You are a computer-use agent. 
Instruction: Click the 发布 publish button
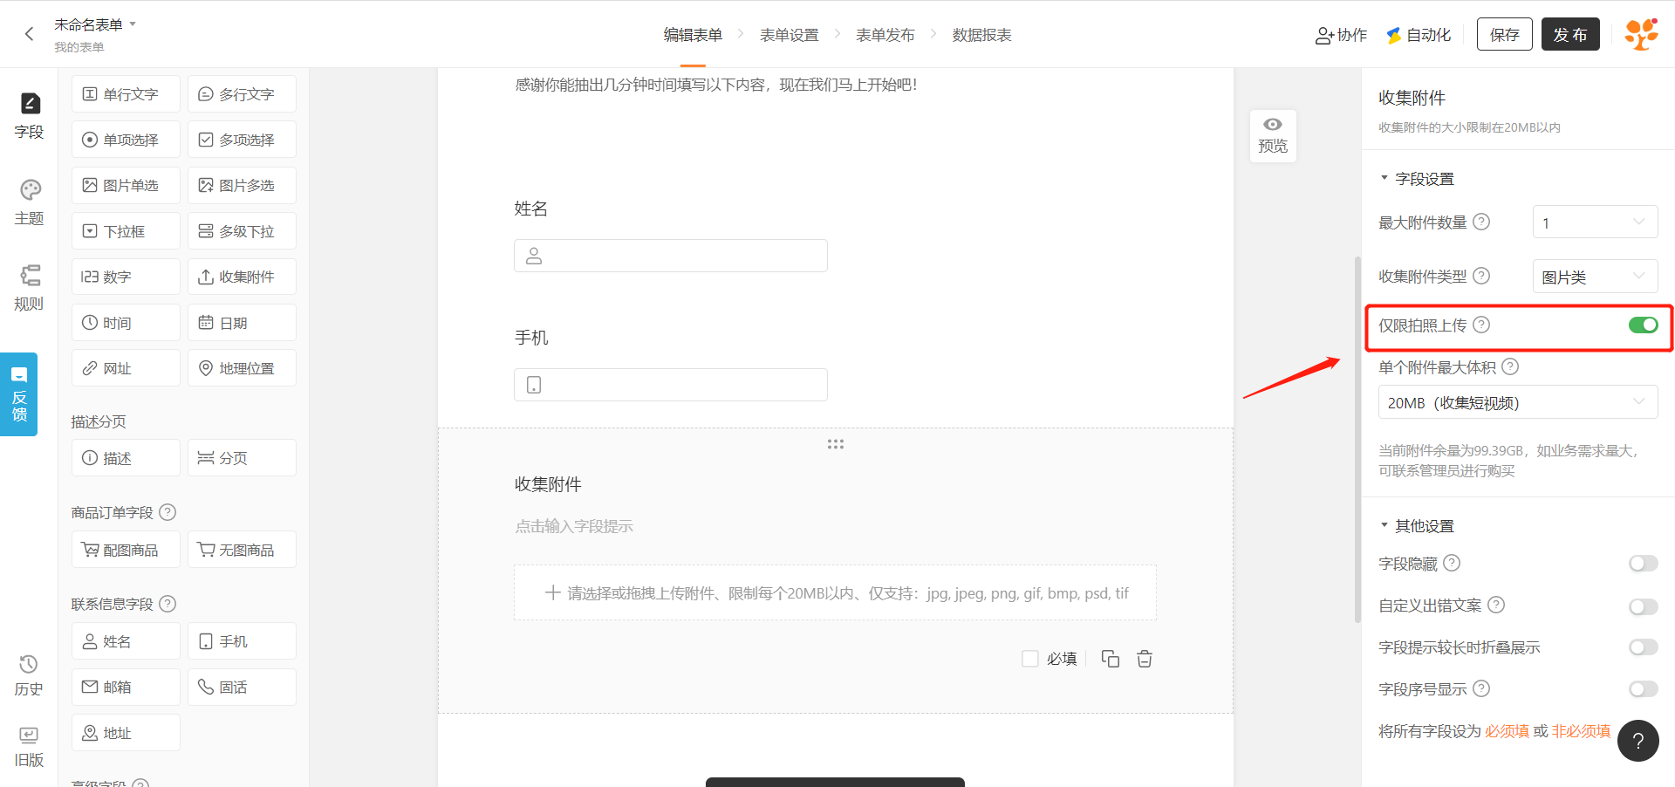tap(1569, 34)
